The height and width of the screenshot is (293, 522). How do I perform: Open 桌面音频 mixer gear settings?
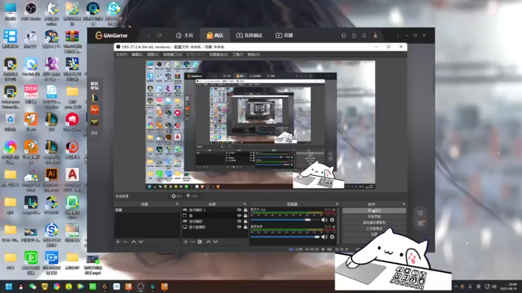click(332, 237)
